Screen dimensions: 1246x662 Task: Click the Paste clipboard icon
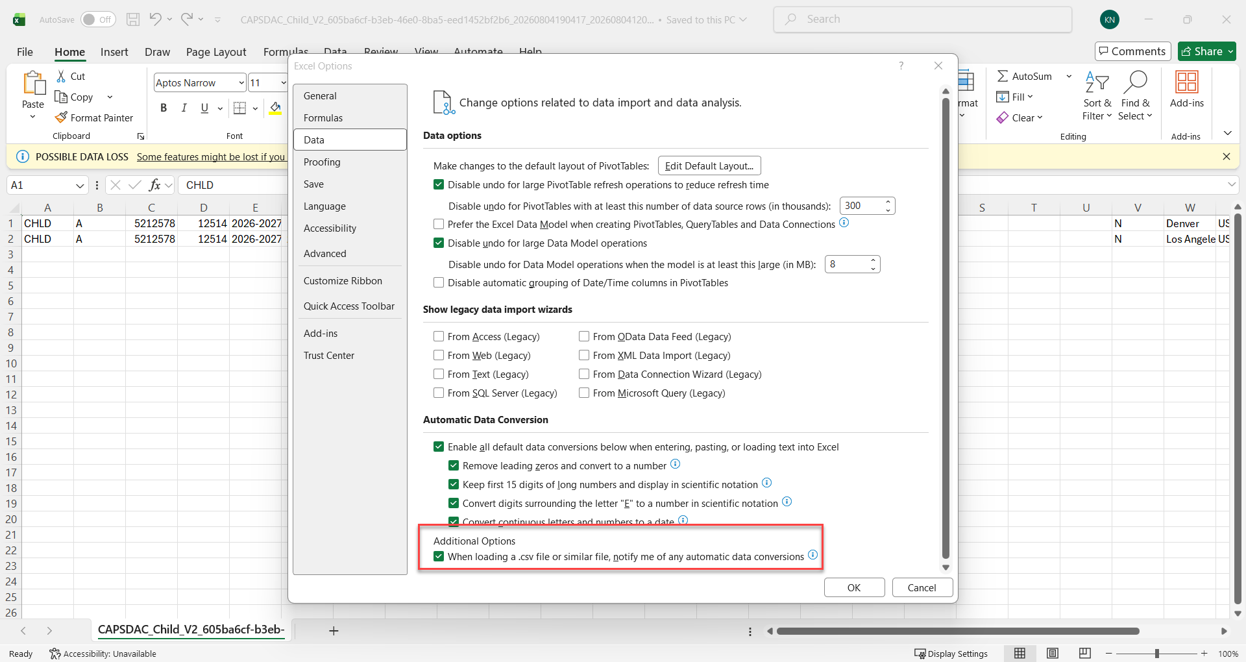click(33, 83)
